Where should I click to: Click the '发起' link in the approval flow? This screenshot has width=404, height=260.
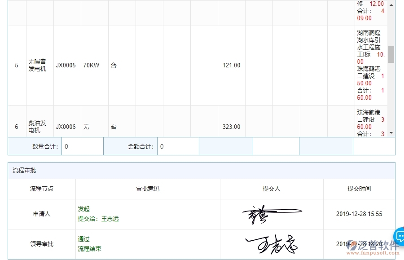83,208
